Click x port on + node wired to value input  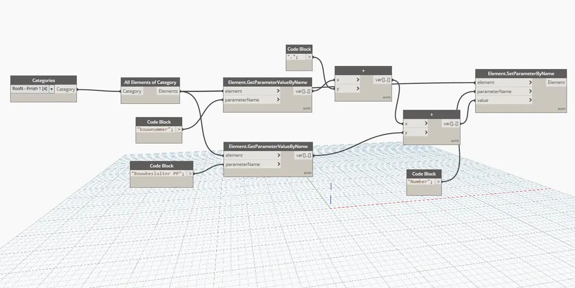(416, 124)
